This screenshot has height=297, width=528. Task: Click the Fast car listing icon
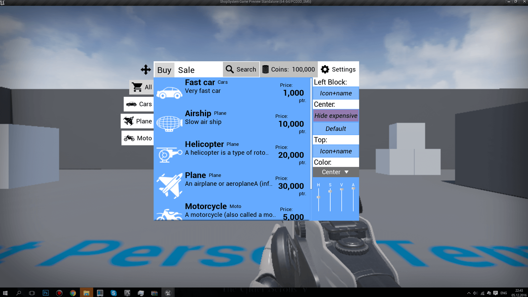[169, 92]
